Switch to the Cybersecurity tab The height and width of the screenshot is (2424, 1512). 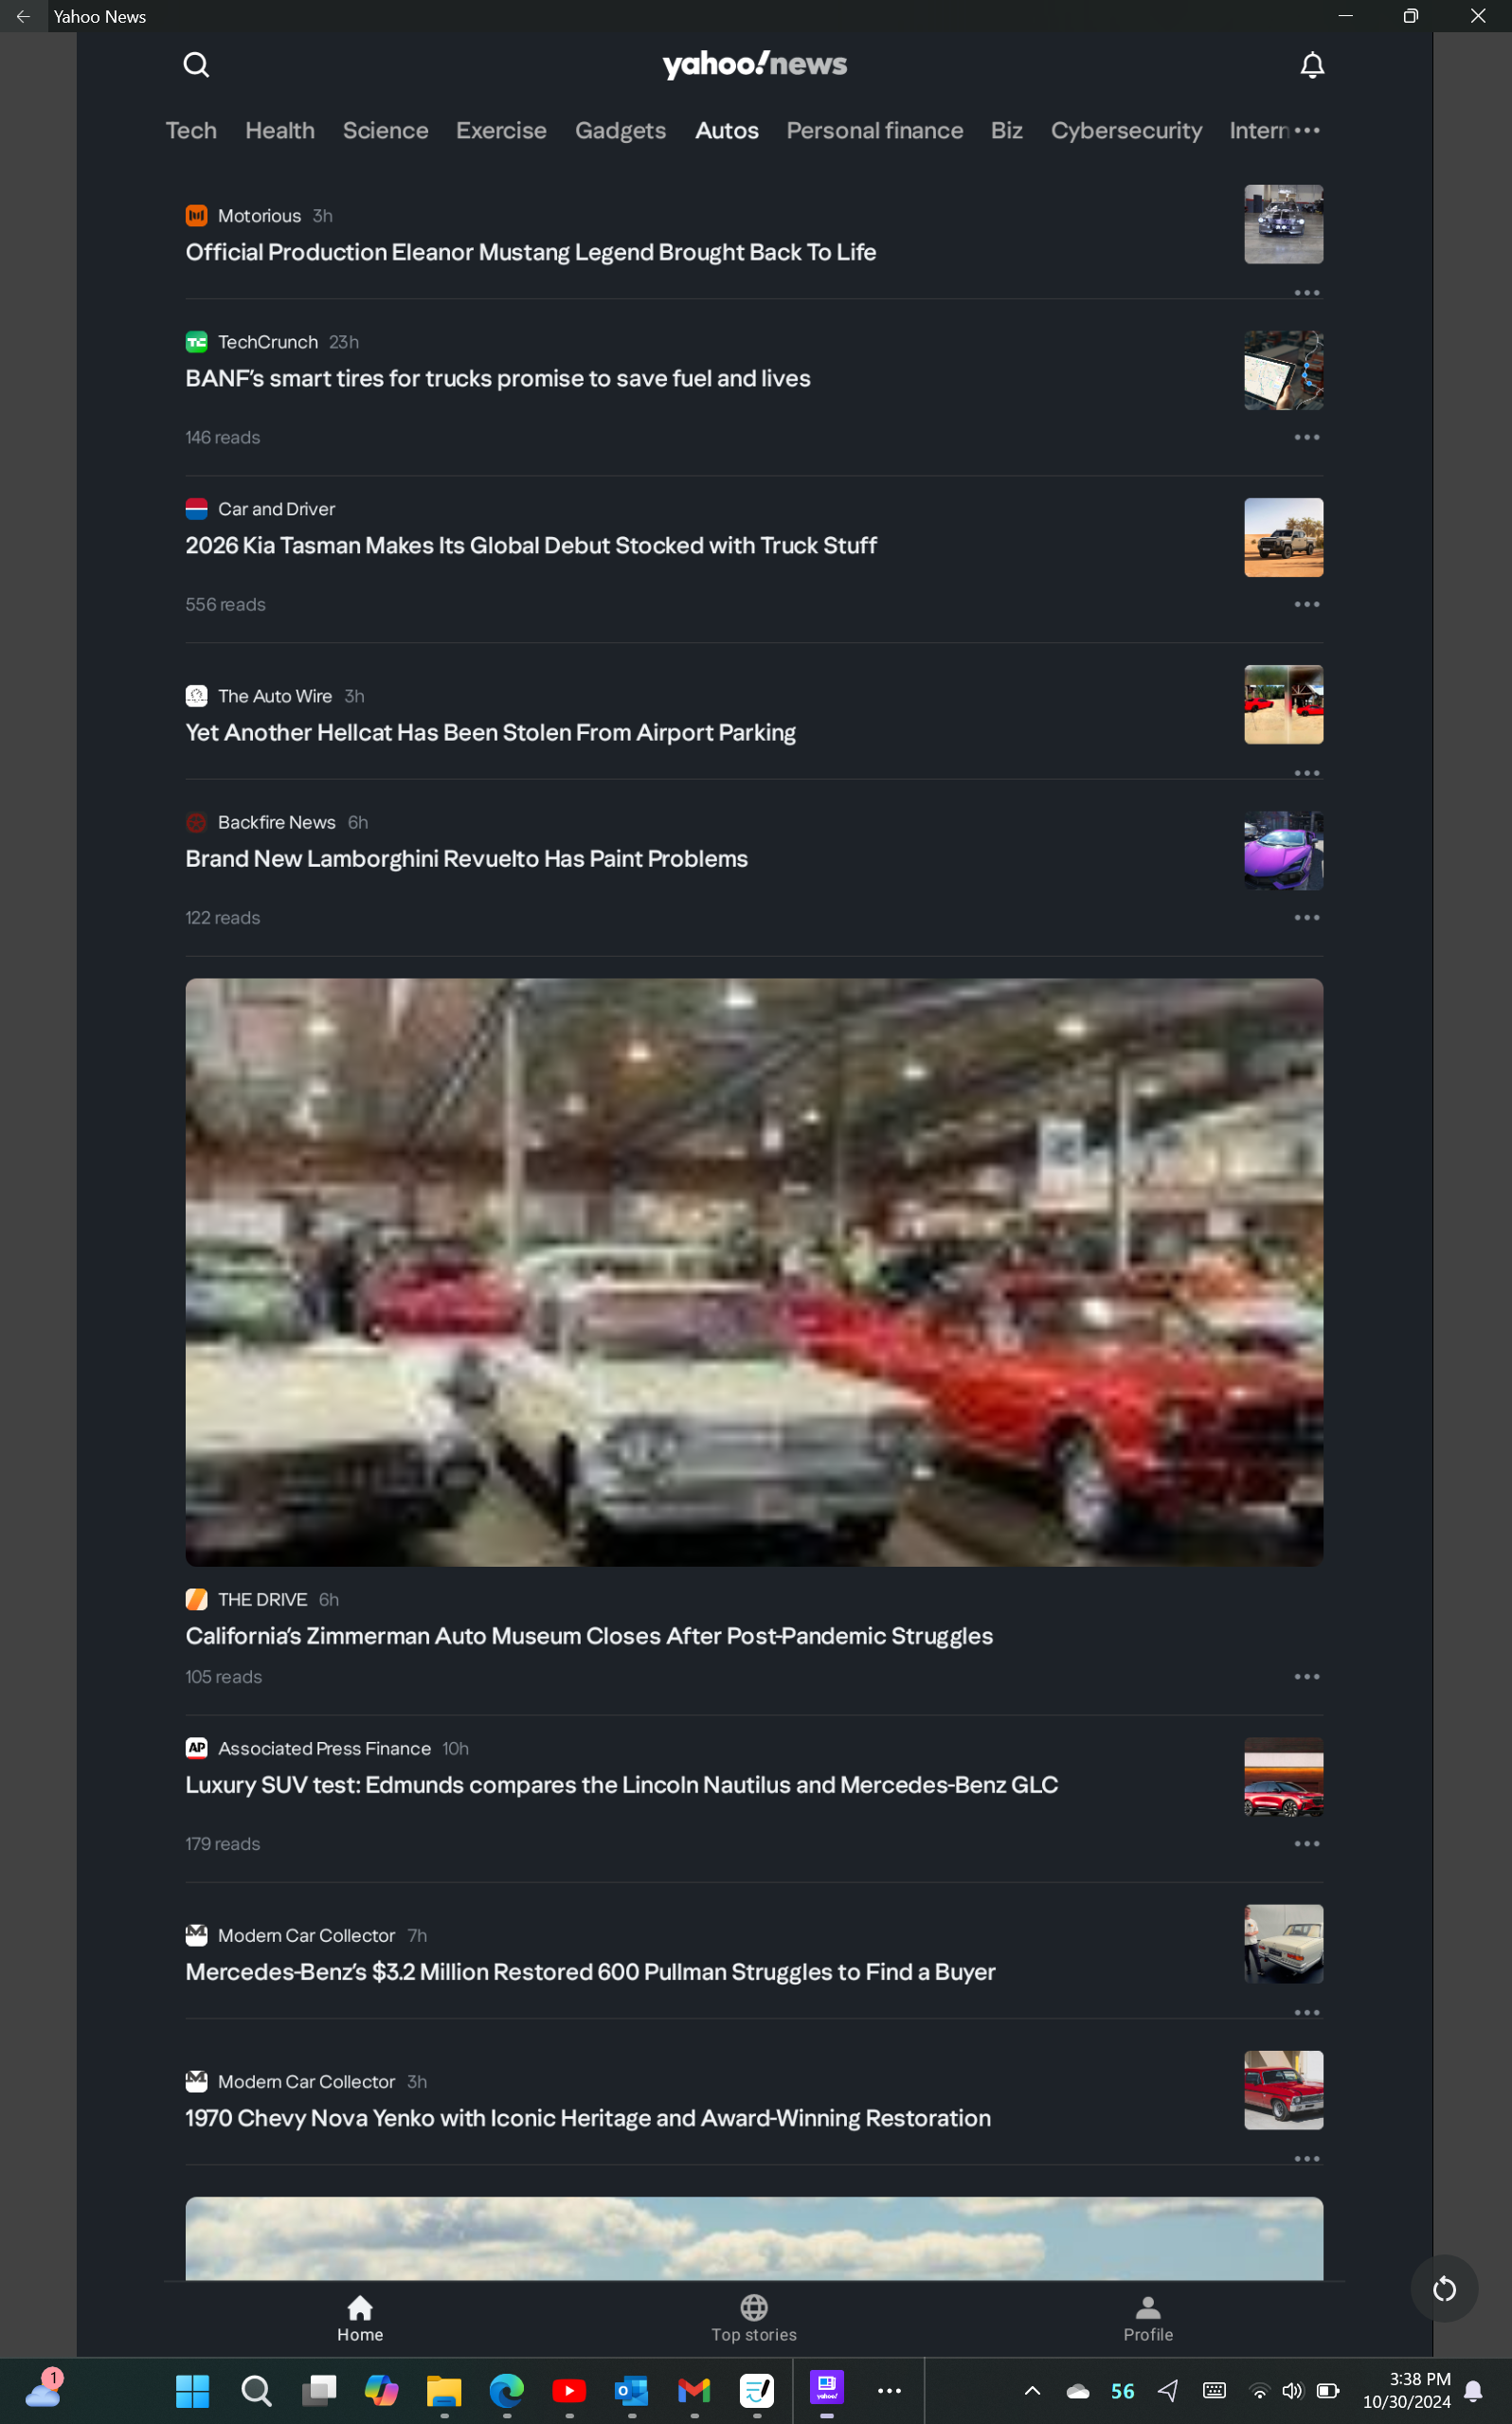1126,130
